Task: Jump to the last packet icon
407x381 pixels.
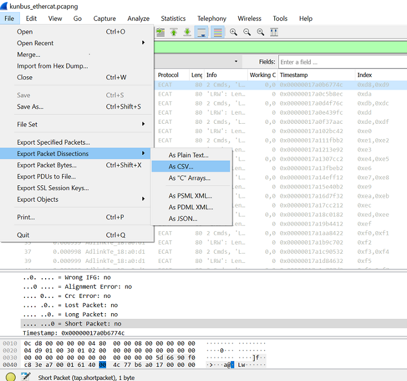Action: (187, 32)
